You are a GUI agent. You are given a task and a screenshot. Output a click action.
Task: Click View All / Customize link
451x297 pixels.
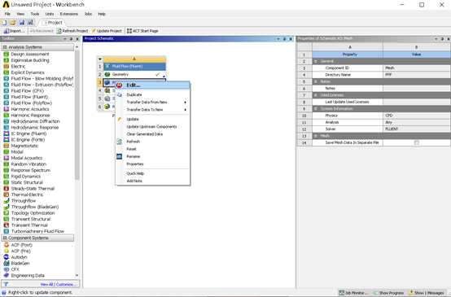59,284
